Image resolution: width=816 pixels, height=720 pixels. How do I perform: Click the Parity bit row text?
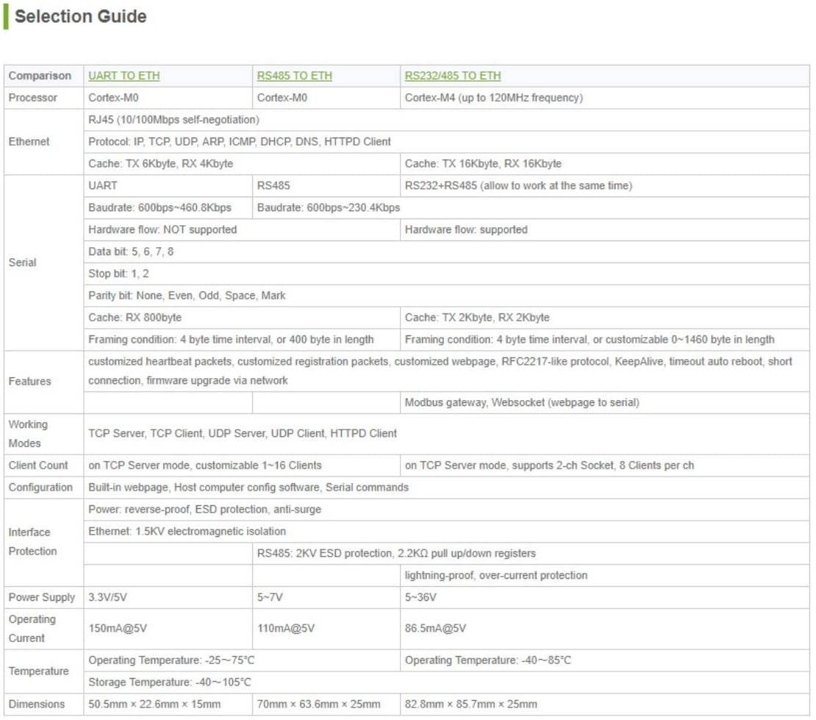coord(187,296)
